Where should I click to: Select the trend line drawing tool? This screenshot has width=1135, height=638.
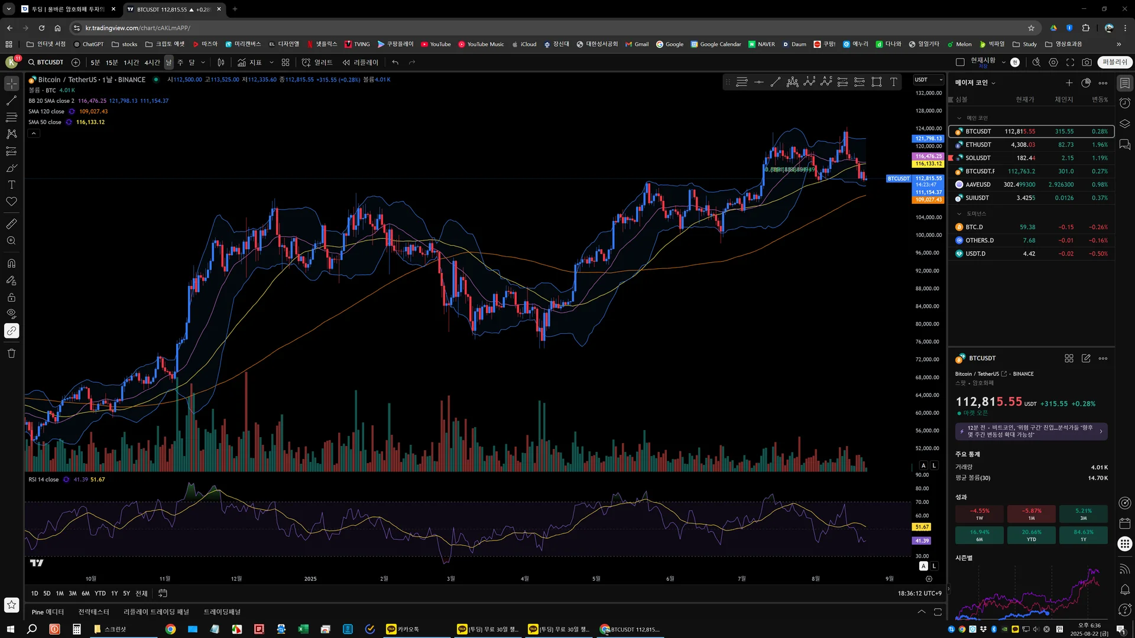(x=11, y=100)
